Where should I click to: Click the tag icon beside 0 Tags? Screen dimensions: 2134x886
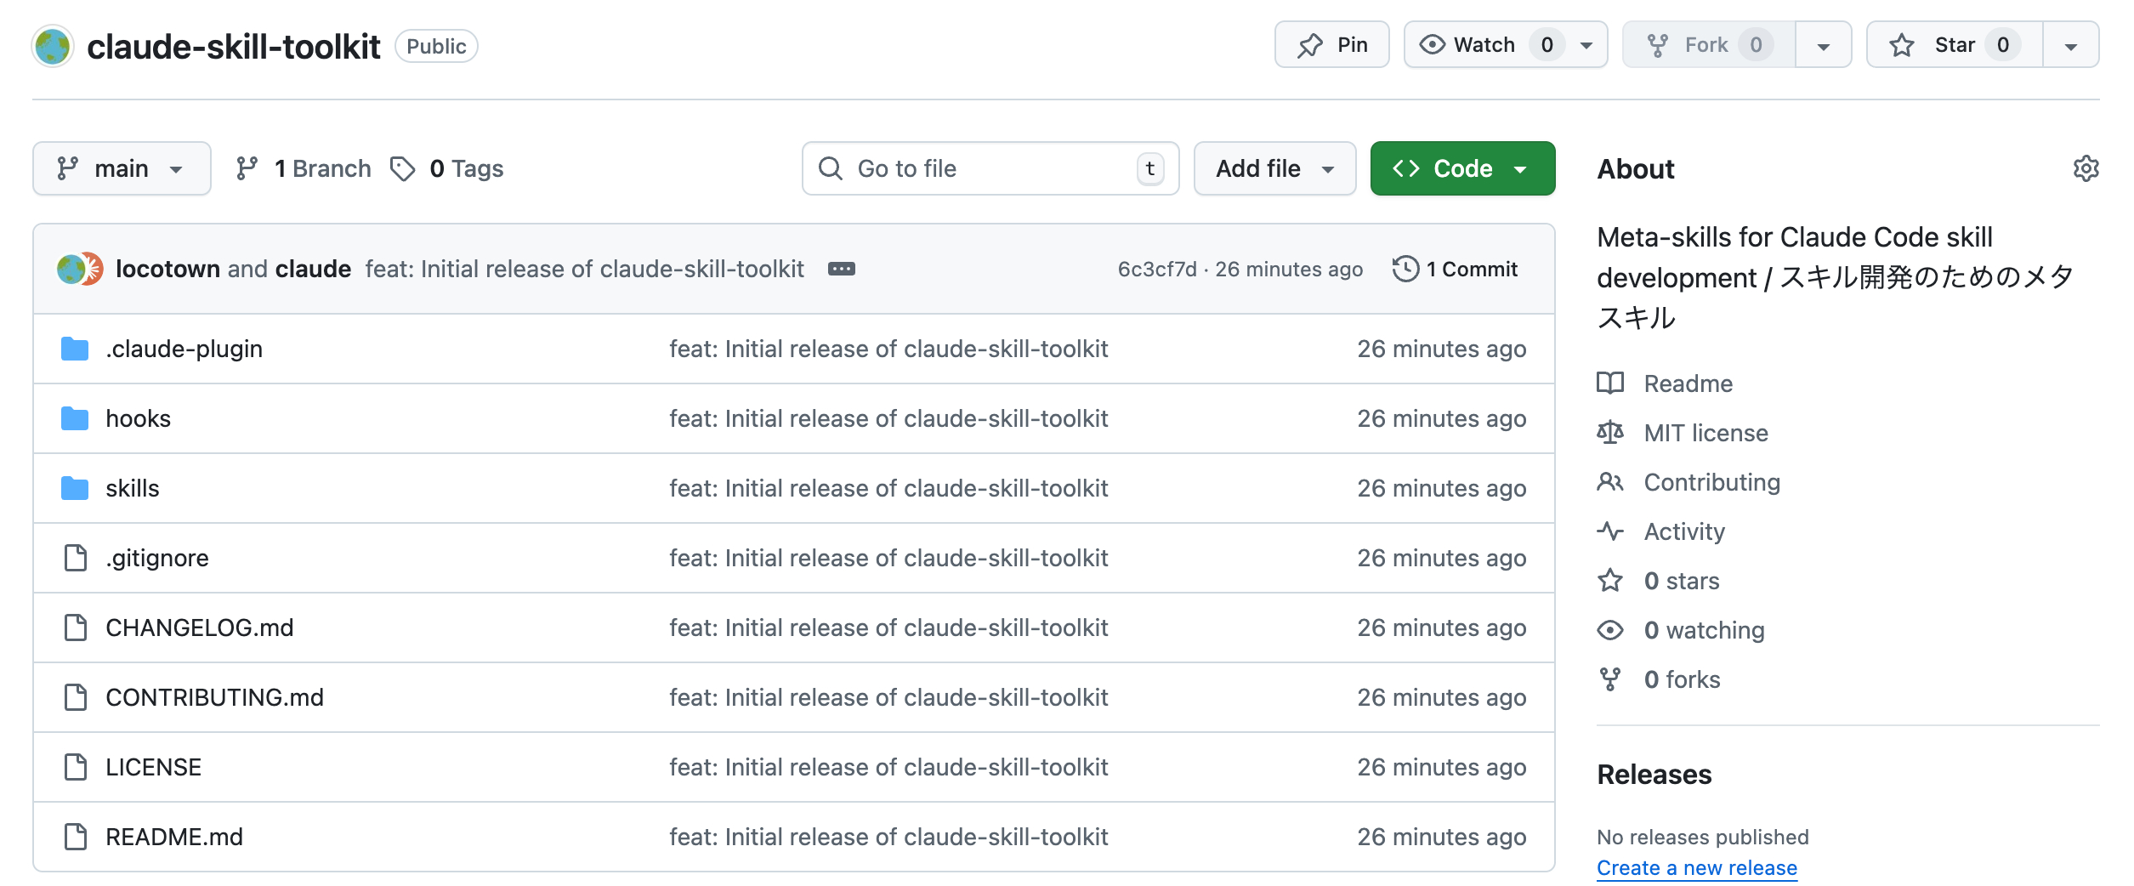coord(403,168)
